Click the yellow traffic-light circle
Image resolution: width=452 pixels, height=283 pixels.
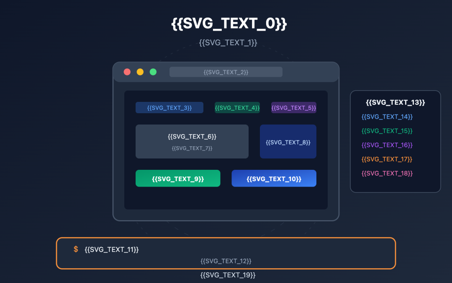tap(140, 72)
